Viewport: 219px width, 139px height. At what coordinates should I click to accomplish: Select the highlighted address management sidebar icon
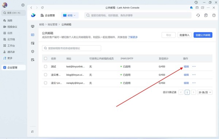click(x=33, y=35)
